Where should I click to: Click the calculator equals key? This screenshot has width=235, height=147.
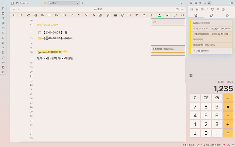tap(228, 133)
